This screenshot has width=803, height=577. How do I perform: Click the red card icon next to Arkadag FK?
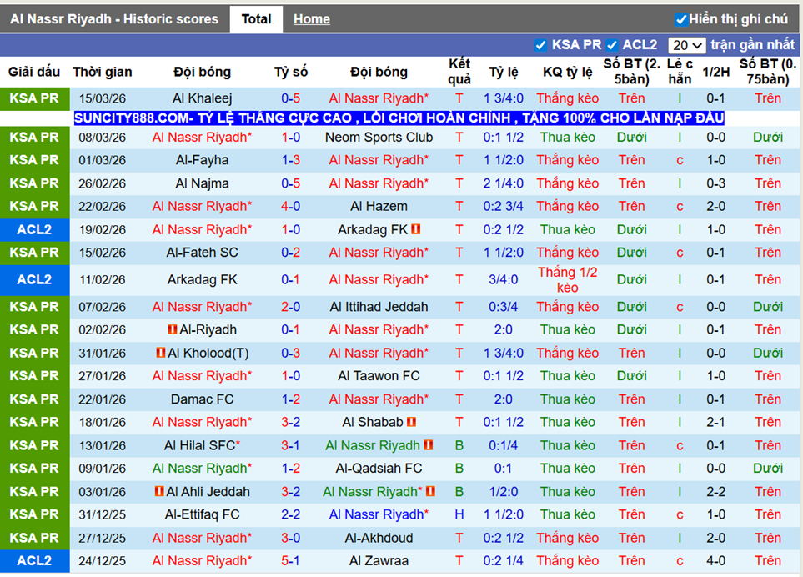[x=417, y=229]
